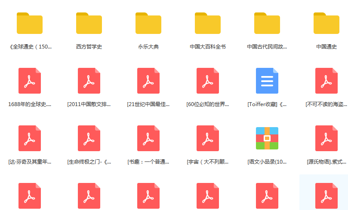This screenshot has height=210, width=348.
Task: Open the 永乐大典 folder icon
Action: click(x=148, y=23)
